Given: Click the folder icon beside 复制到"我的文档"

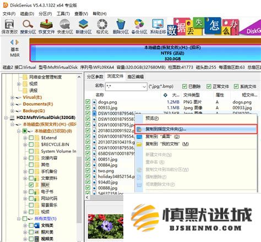Looking at the screenshot, I should [139, 144].
